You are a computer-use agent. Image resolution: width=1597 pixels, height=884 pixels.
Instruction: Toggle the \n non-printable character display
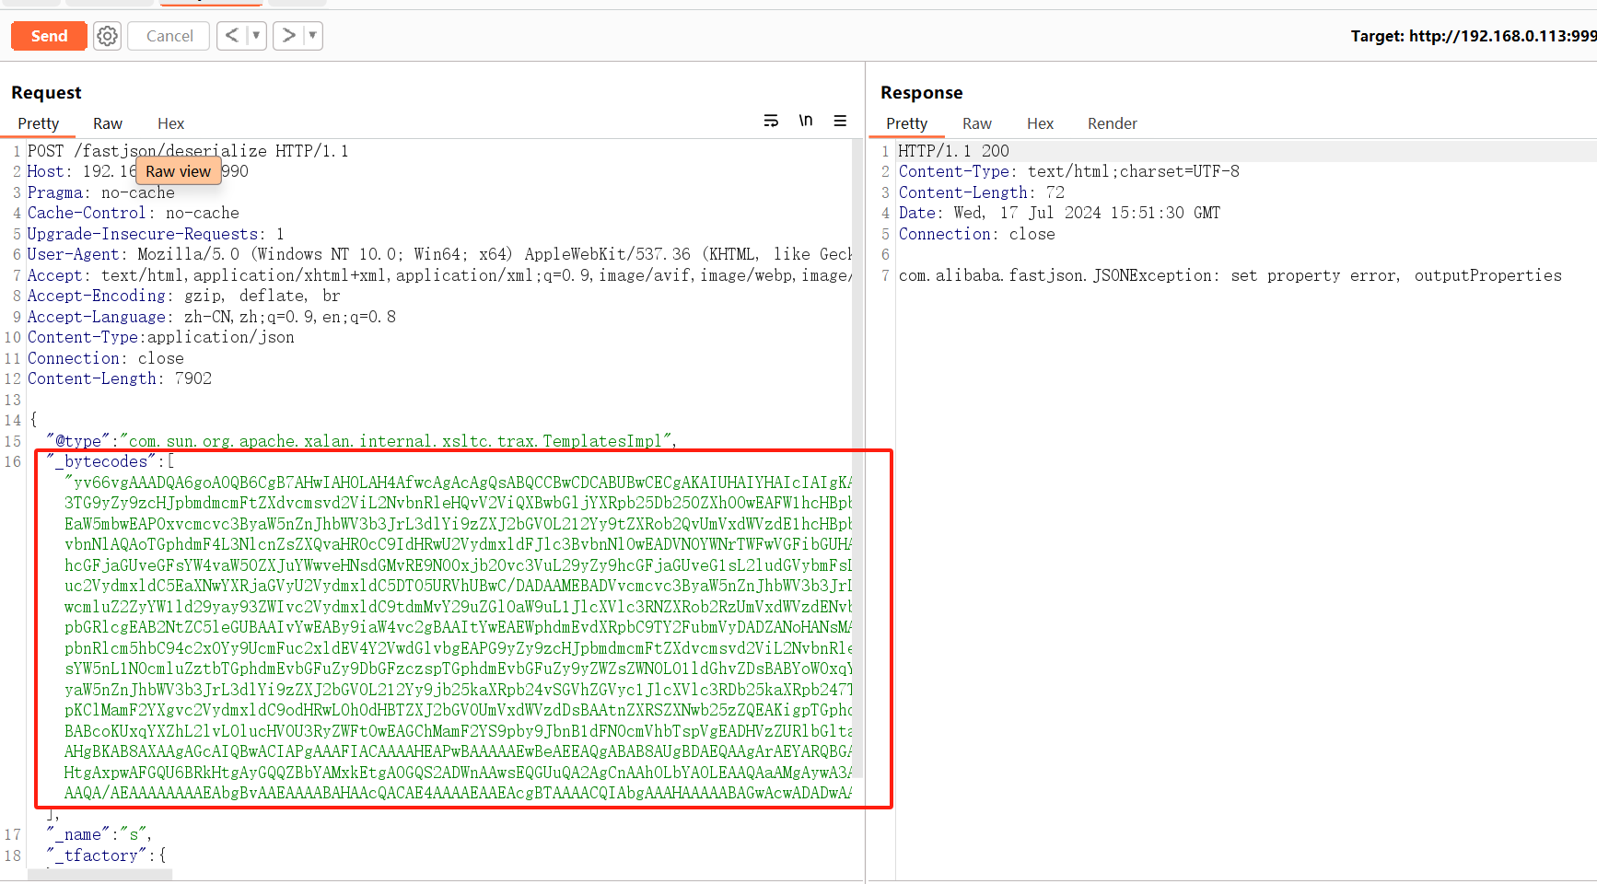pyautogui.click(x=806, y=121)
